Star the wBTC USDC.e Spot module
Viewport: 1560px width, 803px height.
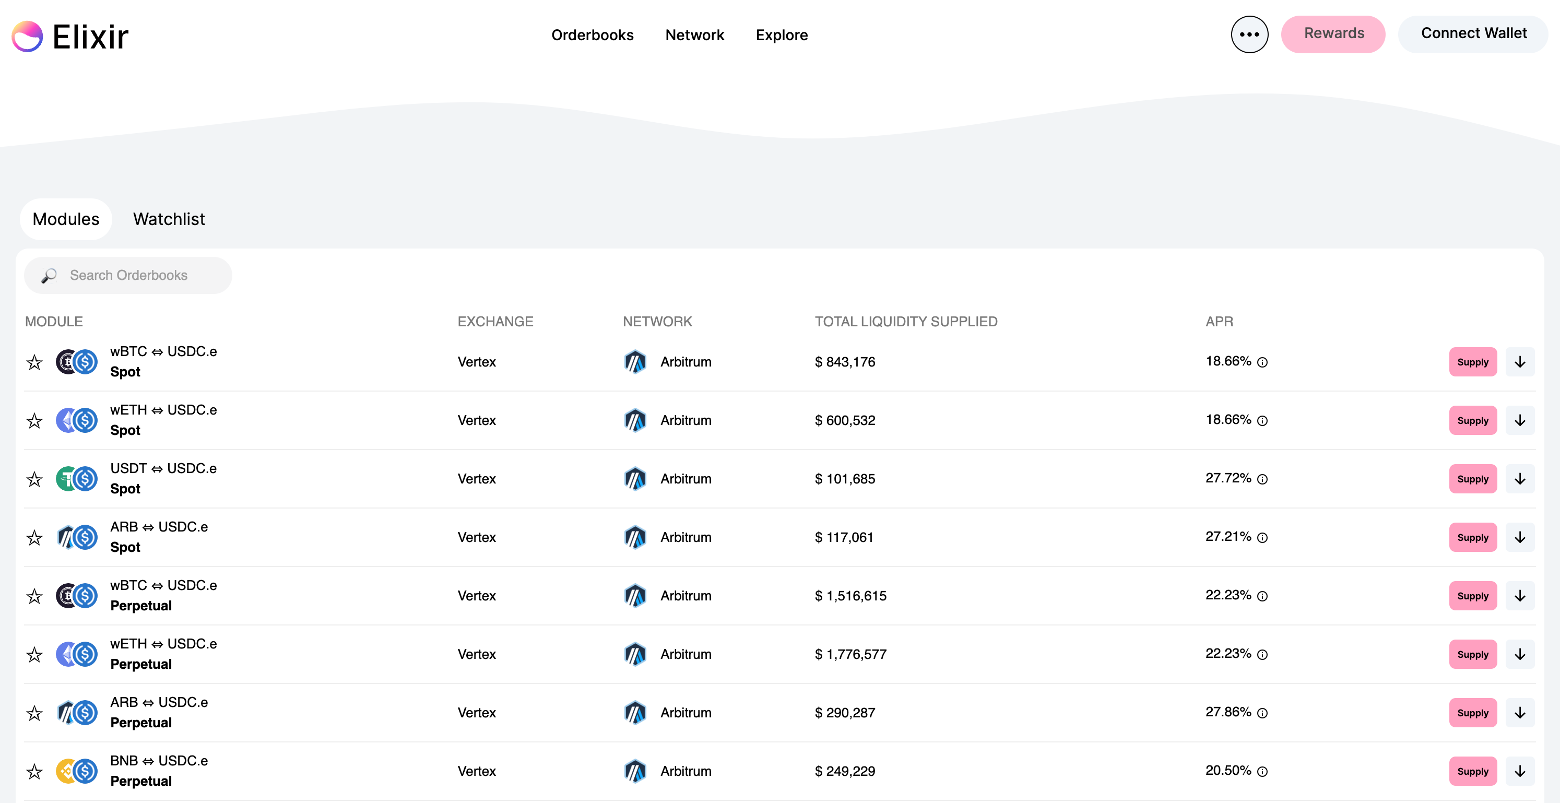click(x=34, y=362)
